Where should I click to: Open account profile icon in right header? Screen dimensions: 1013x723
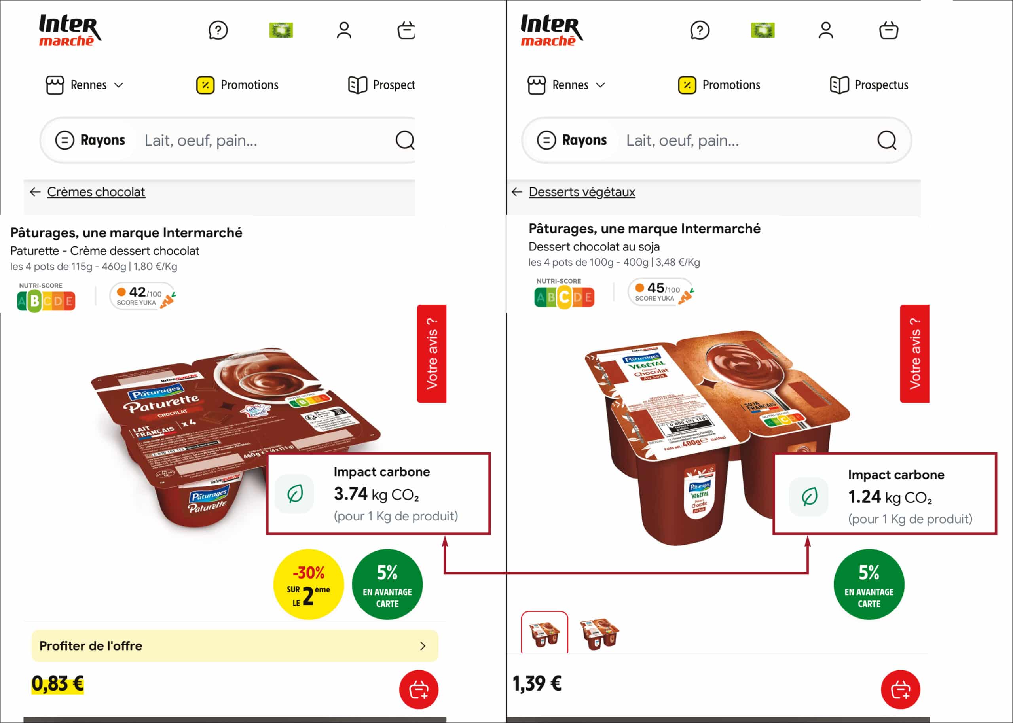(x=825, y=30)
